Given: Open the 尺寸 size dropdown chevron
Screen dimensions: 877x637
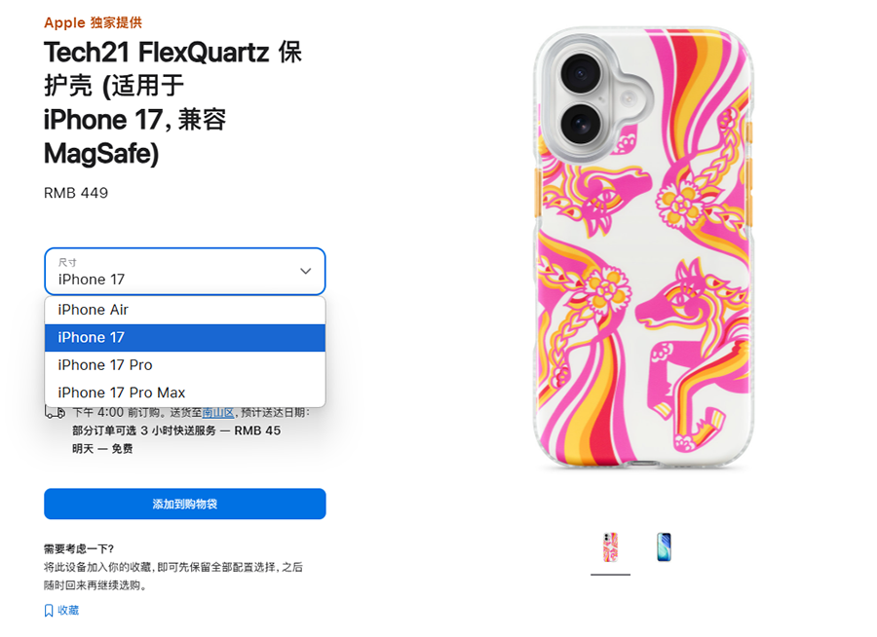Looking at the screenshot, I should click(x=306, y=271).
